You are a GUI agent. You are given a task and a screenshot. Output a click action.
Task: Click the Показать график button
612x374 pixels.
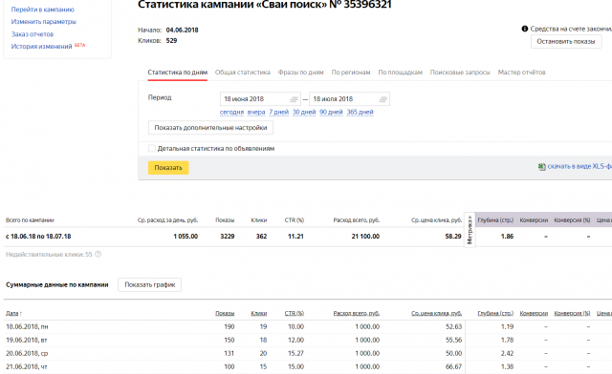pyautogui.click(x=149, y=284)
